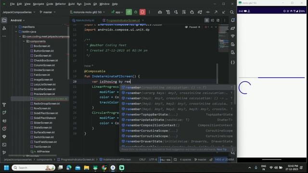
Task: Click the Windows Start button
Action: click(x=6, y=168)
